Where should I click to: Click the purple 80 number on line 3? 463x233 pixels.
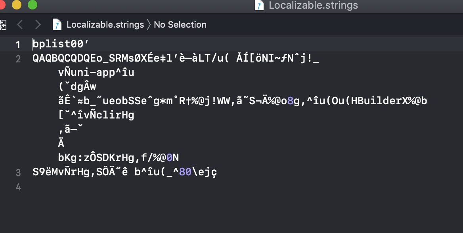click(185, 172)
